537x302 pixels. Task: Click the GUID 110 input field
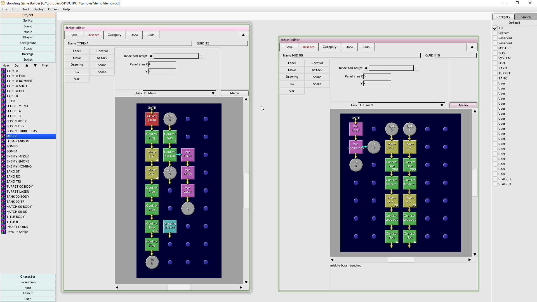tap(455, 55)
